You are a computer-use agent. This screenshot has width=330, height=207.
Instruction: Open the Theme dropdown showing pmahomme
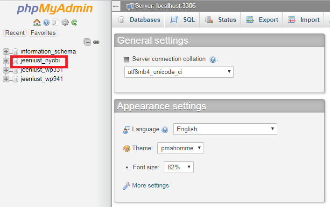[x=181, y=148]
